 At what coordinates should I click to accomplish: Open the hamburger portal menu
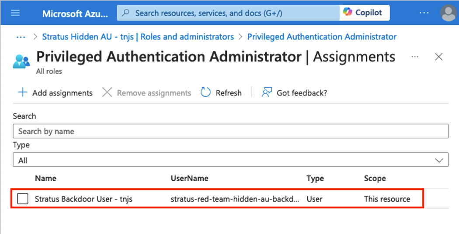[x=15, y=13]
